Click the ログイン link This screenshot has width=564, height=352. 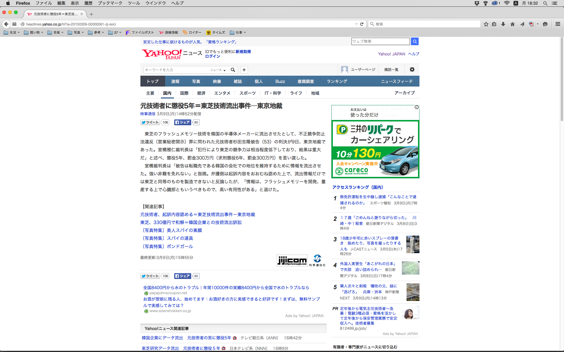[x=212, y=56]
